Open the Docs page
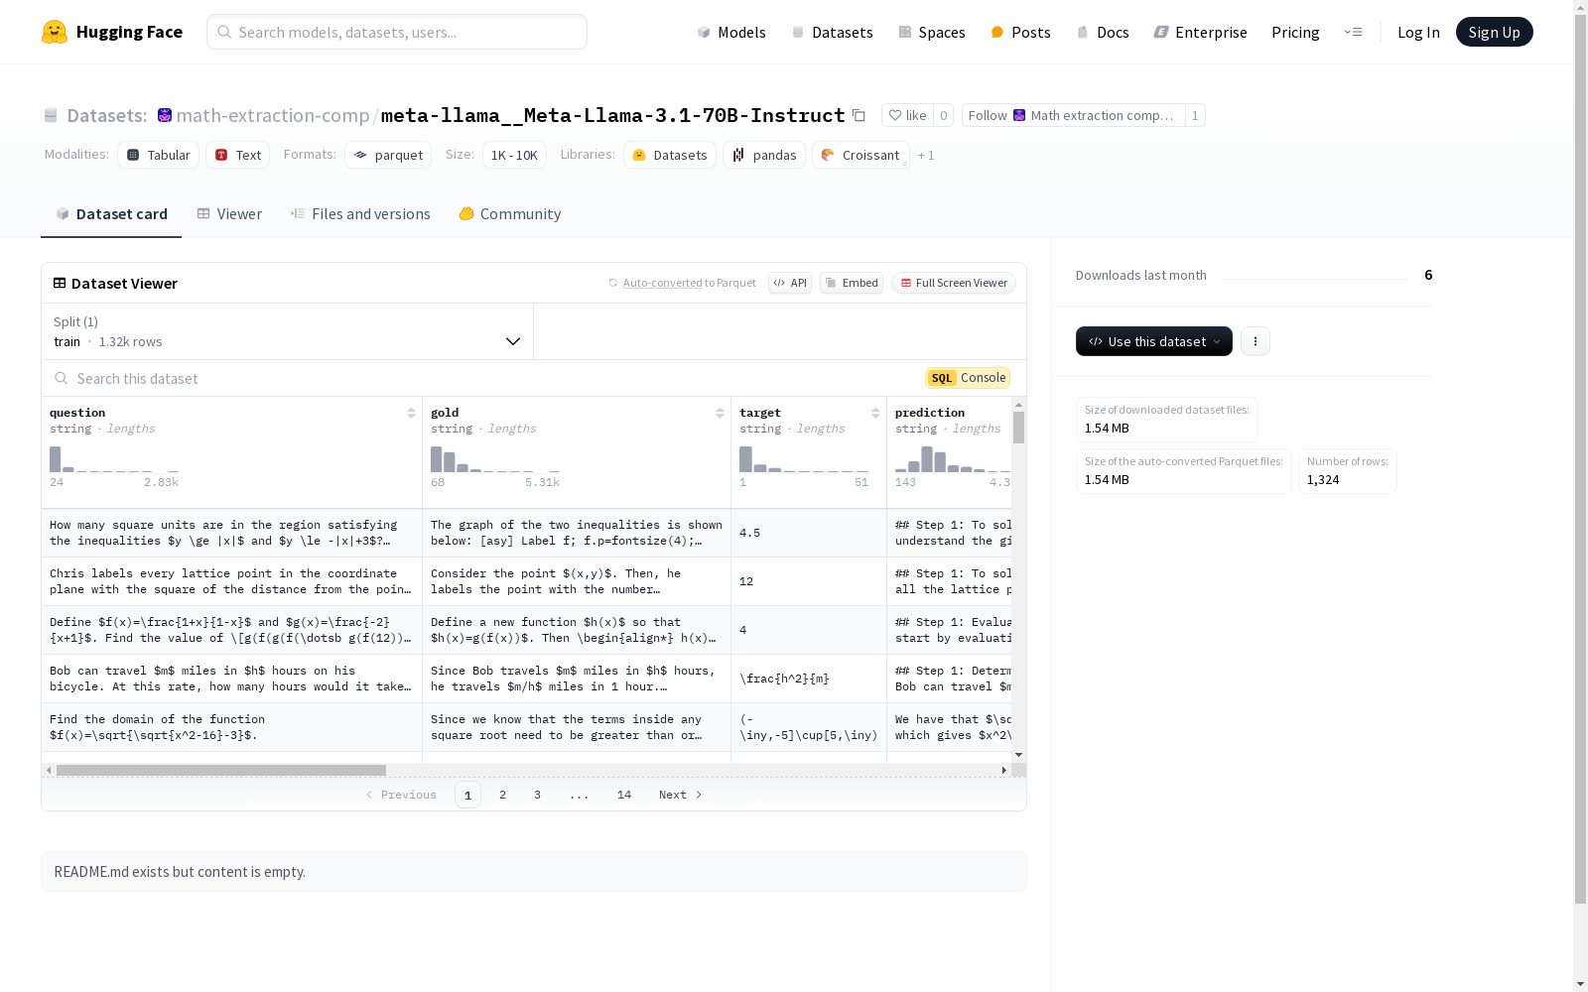This screenshot has height=992, width=1588. coord(1103,32)
